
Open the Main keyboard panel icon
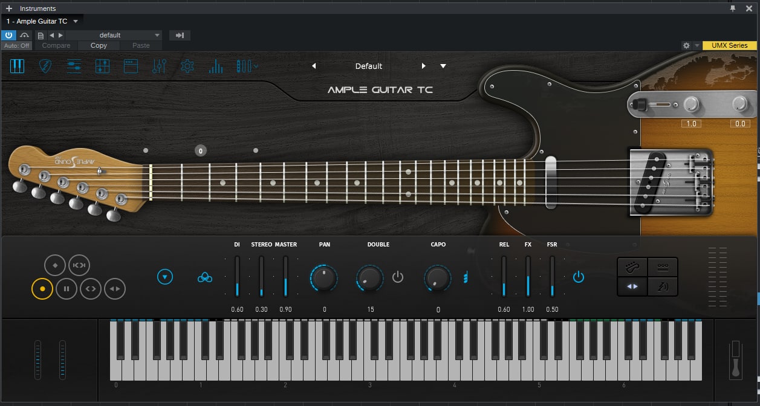tap(17, 66)
